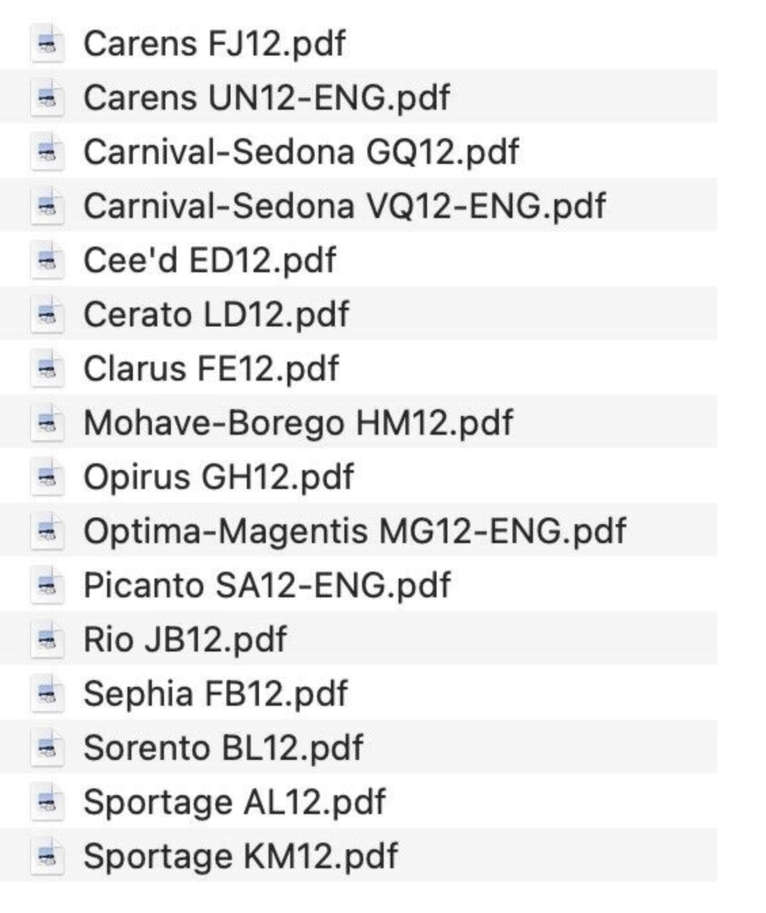Select the Sephia FB12.pdf file name
The image size is (766, 913).
pyautogui.click(x=216, y=694)
